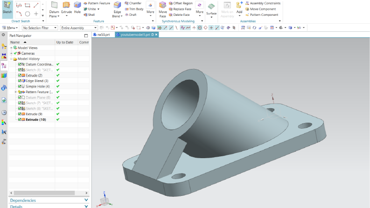Viewport: 370px width, 208px height.
Task: Click the Add component icon
Action: pyautogui.click(x=239, y=5)
